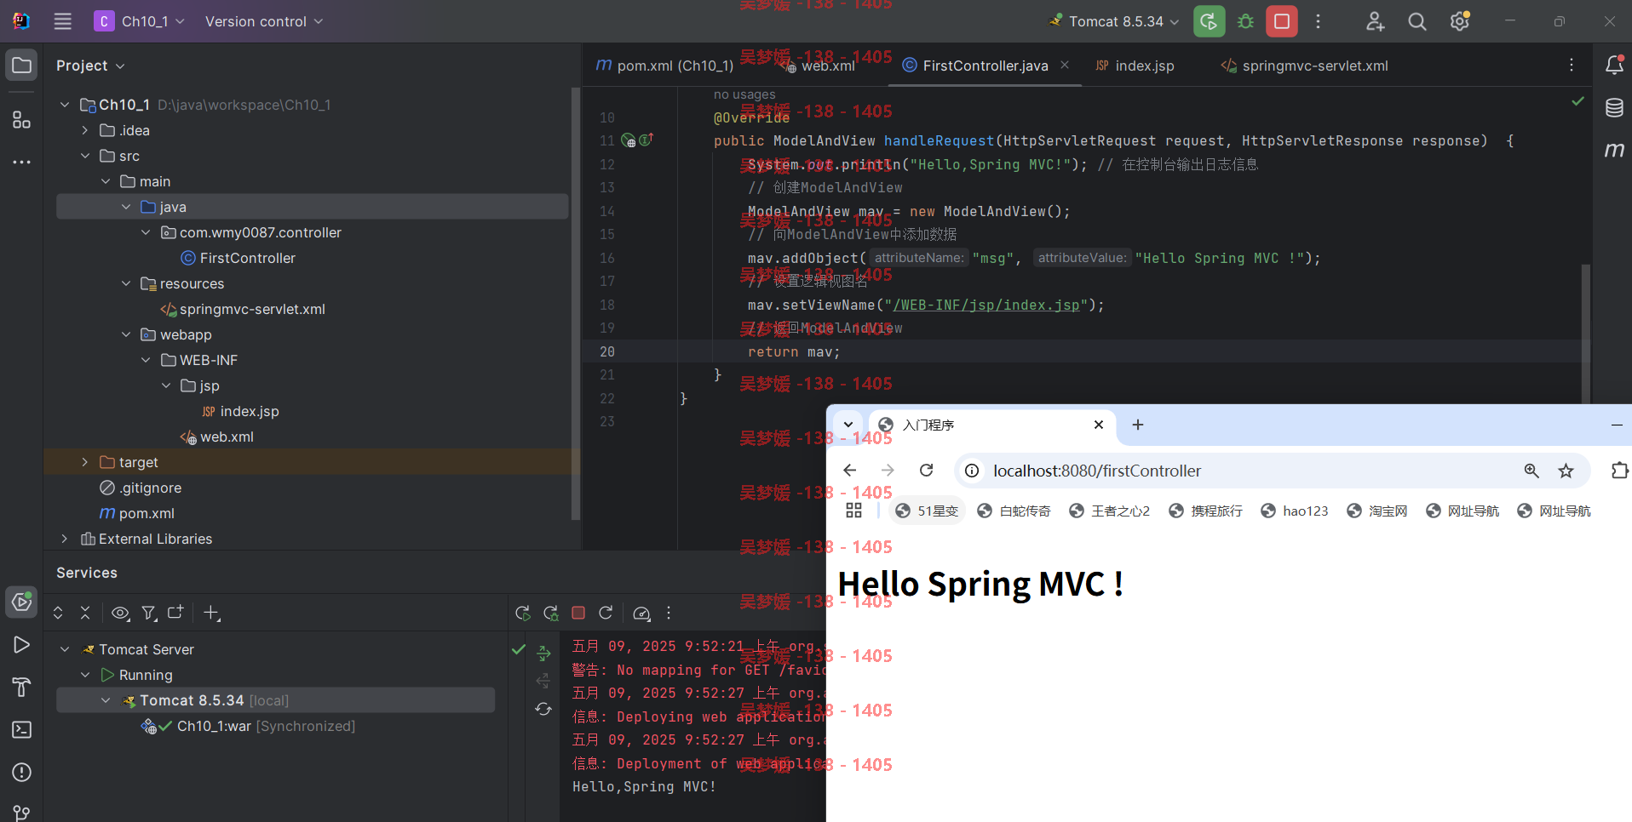The height and width of the screenshot is (822, 1632).
Task: Open Maven tool window
Action: coord(1613,150)
